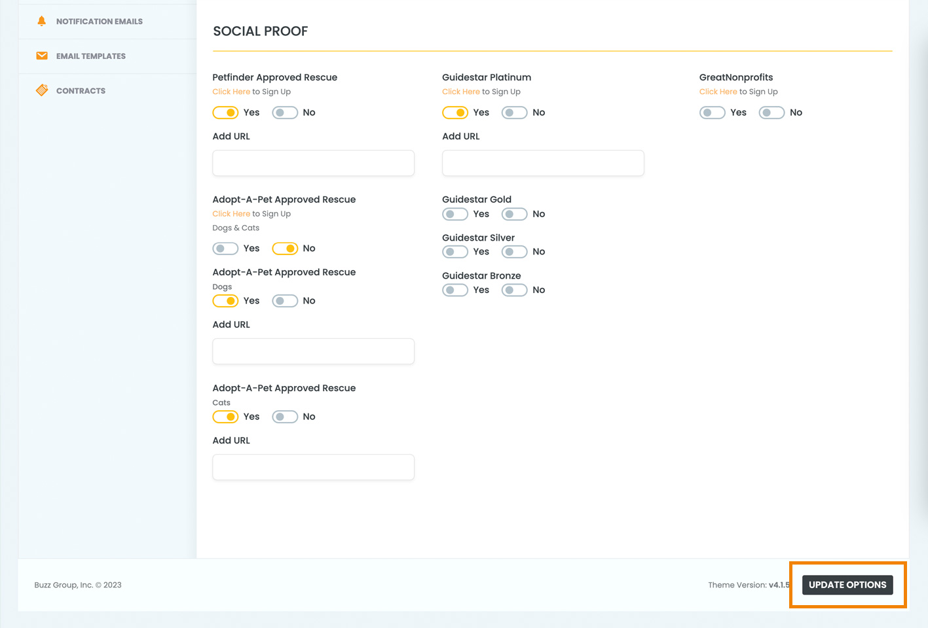Toggle Guidestar Platinum Yes switch
This screenshot has width=928, height=628.
(x=455, y=113)
